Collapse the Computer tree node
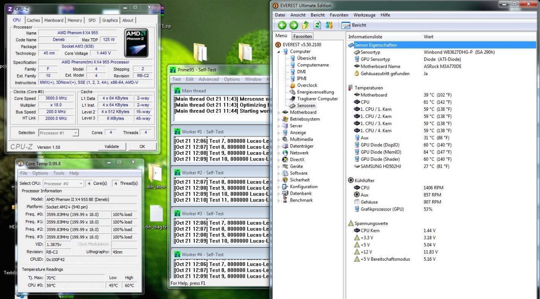 click(x=279, y=52)
